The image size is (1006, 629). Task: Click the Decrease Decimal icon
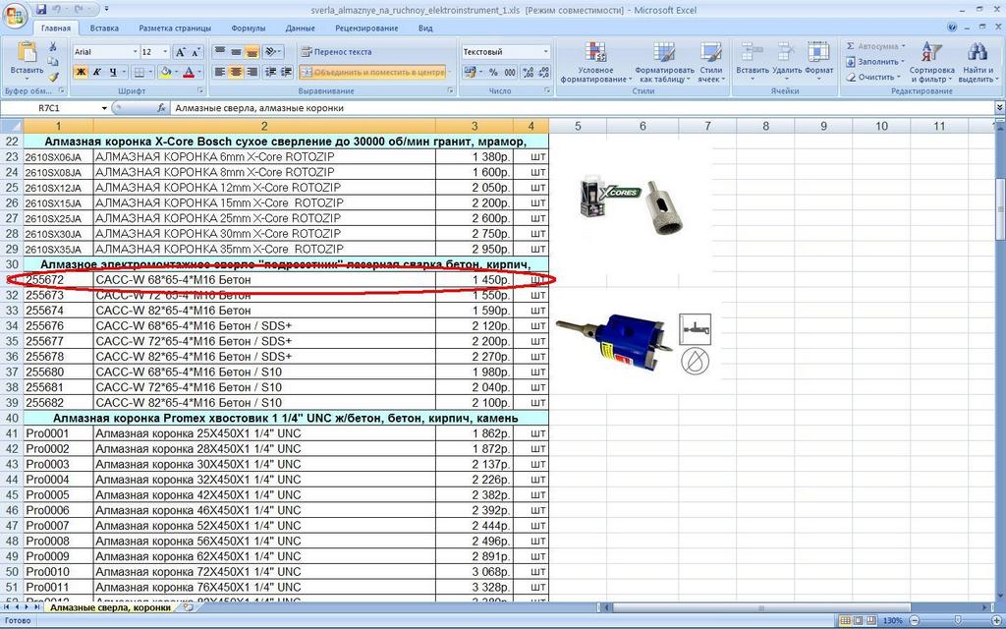543,72
